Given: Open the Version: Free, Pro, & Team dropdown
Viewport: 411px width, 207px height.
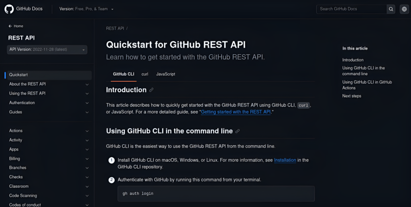Looking at the screenshot, I should 86,9.
